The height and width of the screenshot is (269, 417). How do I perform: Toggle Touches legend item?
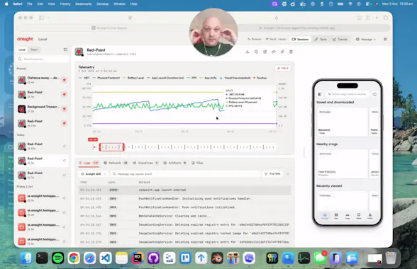(x=260, y=78)
